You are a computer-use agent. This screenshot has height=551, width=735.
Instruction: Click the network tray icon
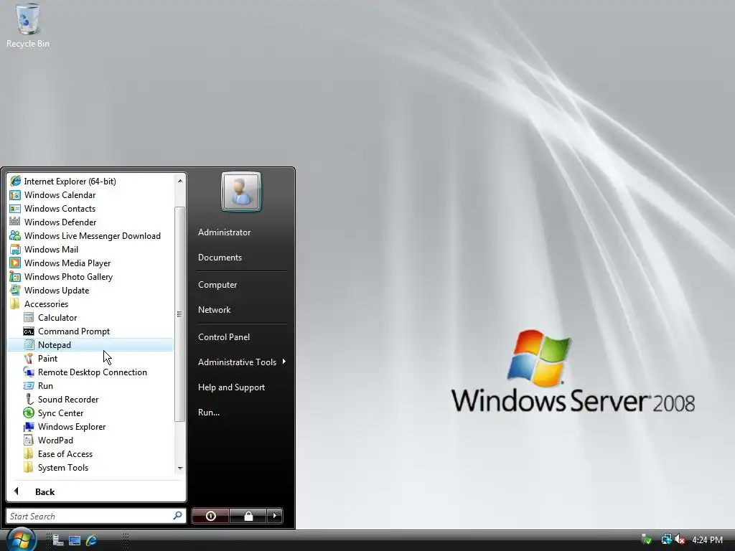(666, 540)
